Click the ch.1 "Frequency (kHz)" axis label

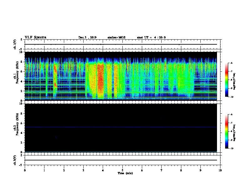[17, 72]
